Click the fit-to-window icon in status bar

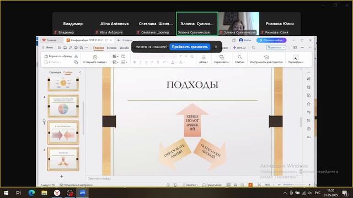pos(259,185)
